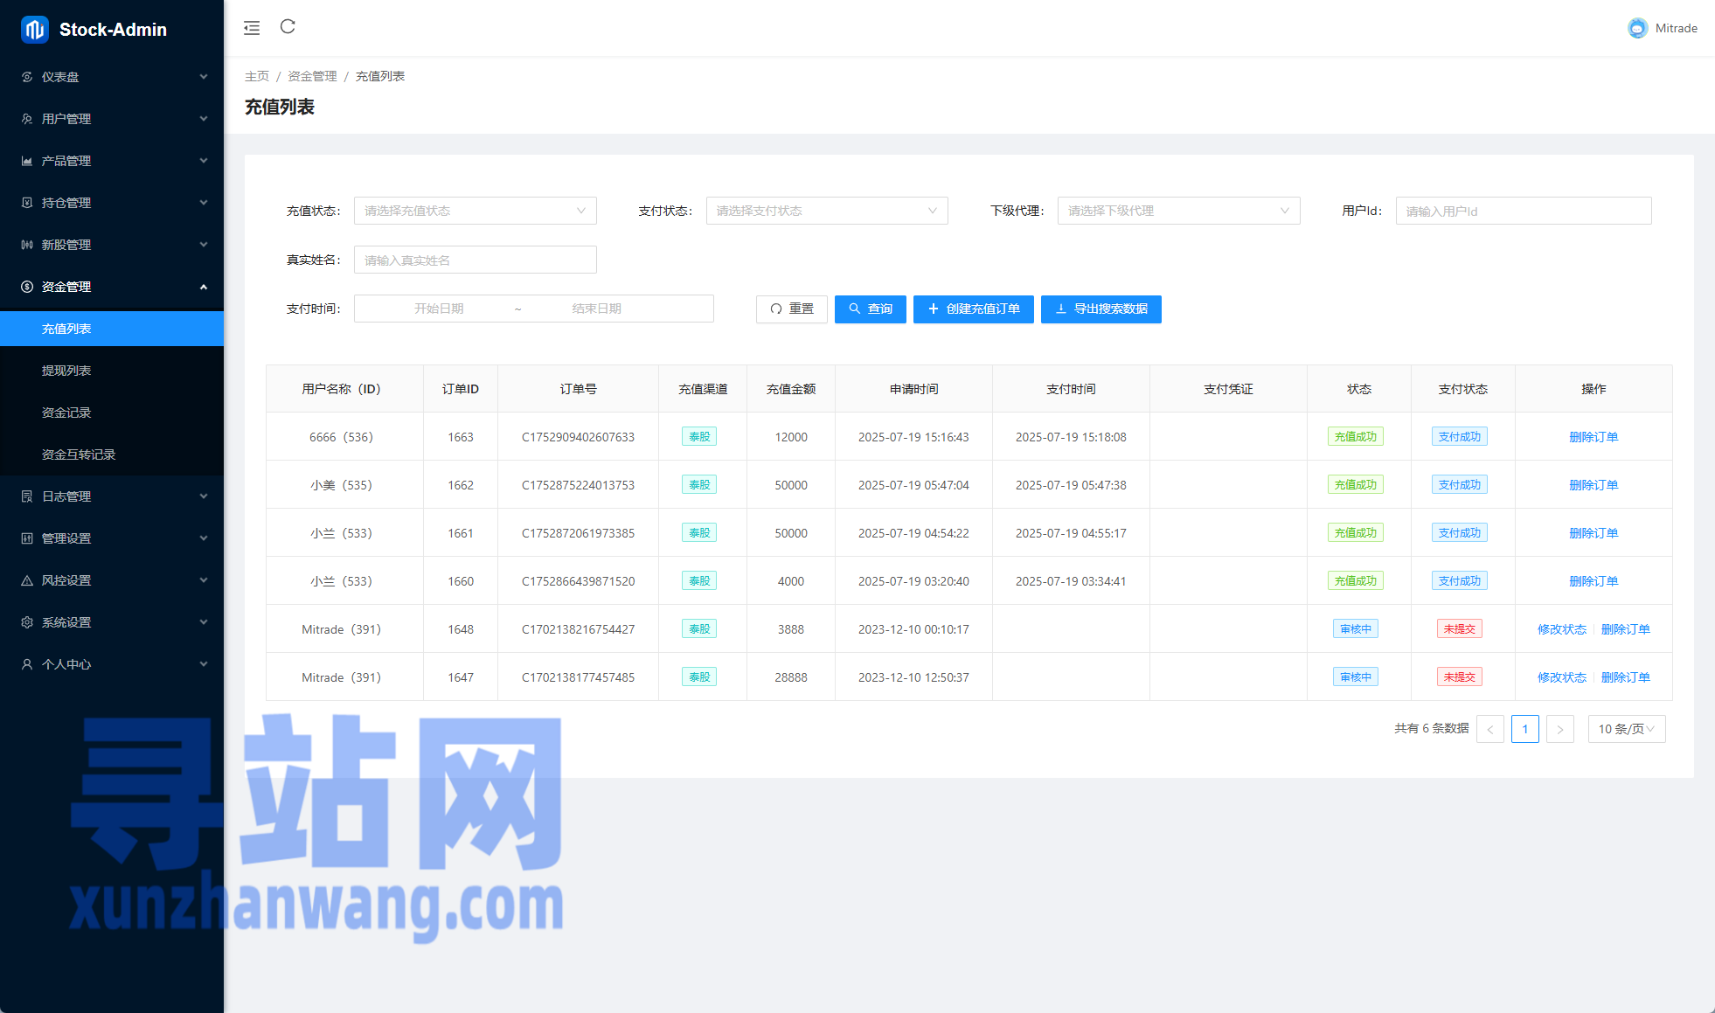Expand the 持仓管理 menu
This screenshot has width=1715, height=1013.
(x=112, y=203)
